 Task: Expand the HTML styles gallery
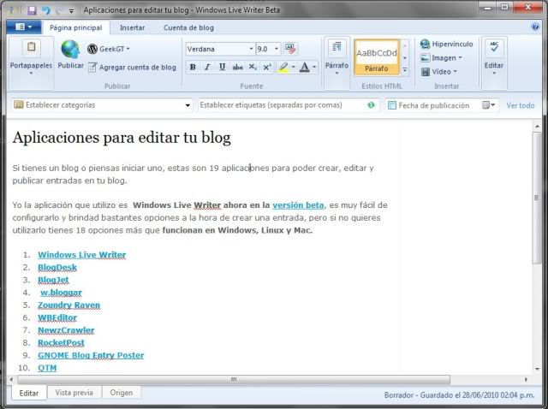coord(405,70)
